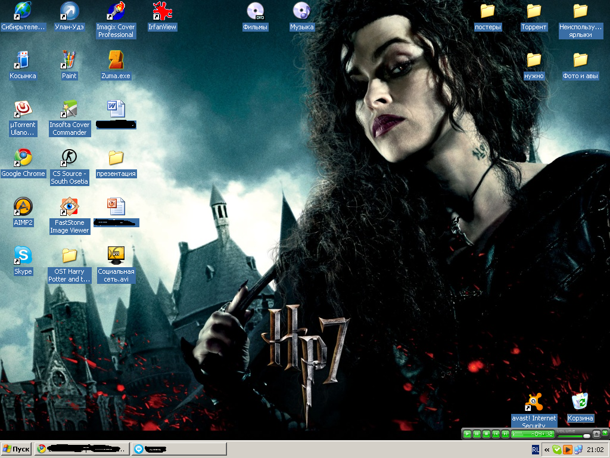610x458 pixels.
Task: Switch to the Chrome window in the taskbar
Action: click(80, 448)
